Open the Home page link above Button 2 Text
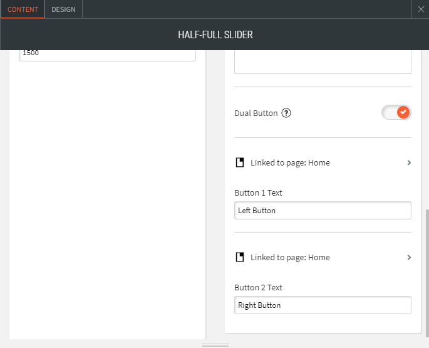 point(290,258)
